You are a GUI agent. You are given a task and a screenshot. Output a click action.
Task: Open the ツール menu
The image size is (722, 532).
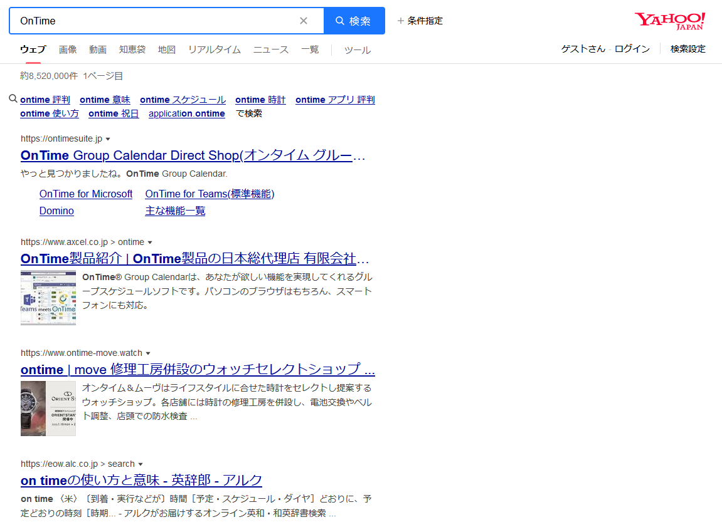tap(358, 50)
